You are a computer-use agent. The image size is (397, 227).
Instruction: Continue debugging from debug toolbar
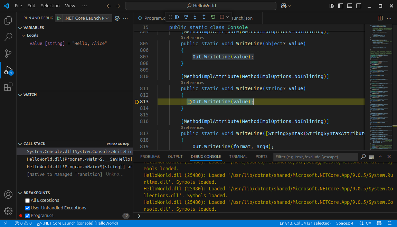(x=177, y=17)
